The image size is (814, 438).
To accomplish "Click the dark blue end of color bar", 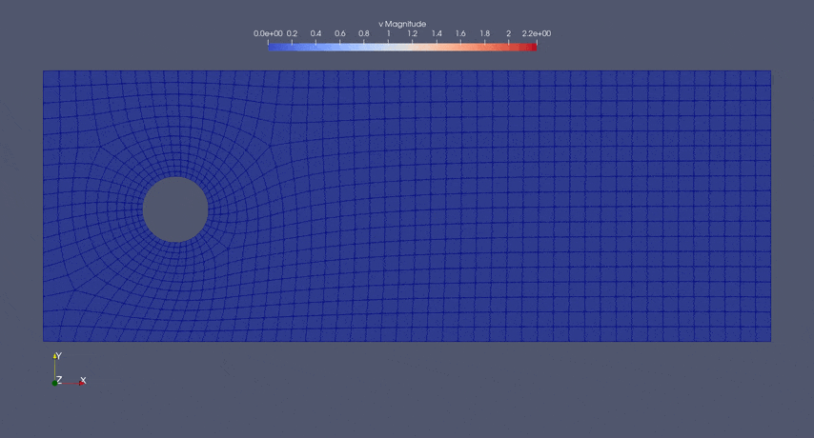I will pos(272,45).
